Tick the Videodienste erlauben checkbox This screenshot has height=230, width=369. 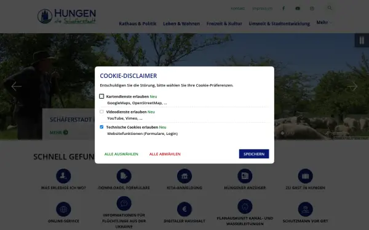click(101, 112)
